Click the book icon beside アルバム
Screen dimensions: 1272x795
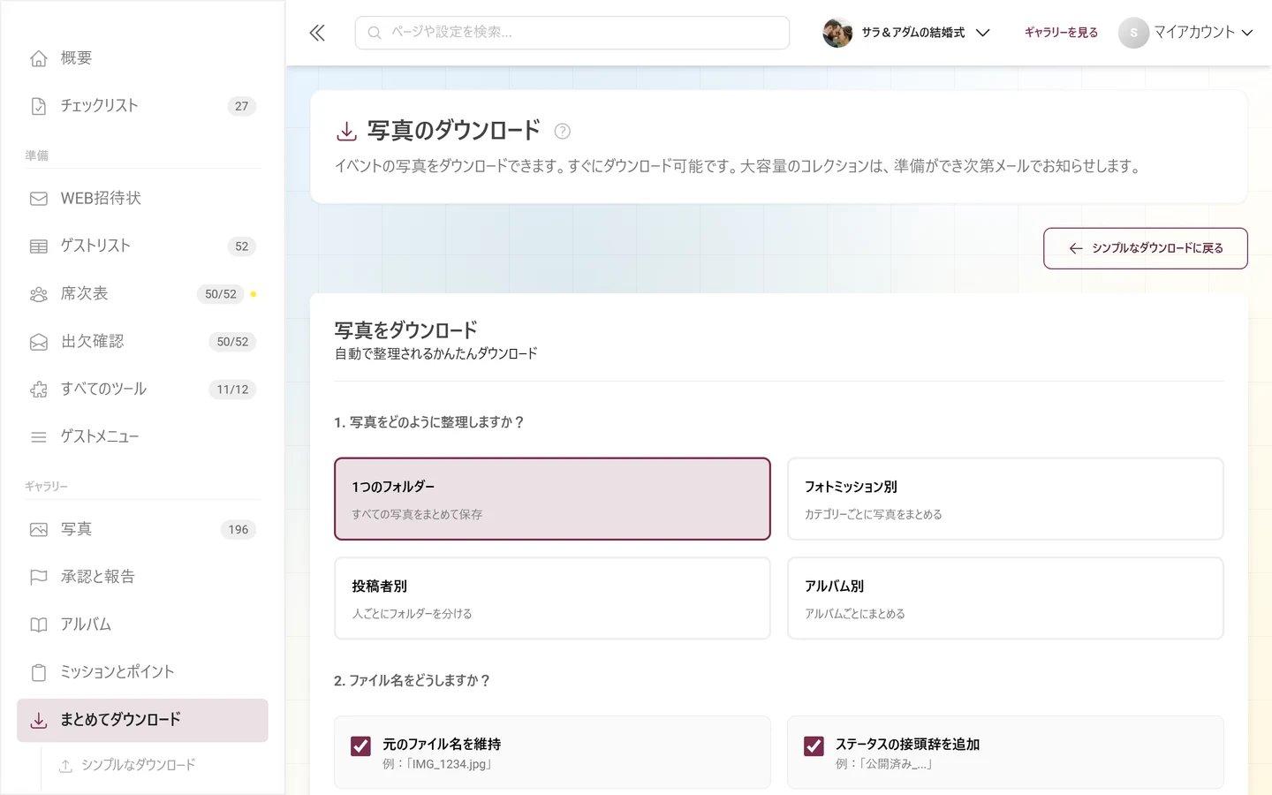(39, 625)
